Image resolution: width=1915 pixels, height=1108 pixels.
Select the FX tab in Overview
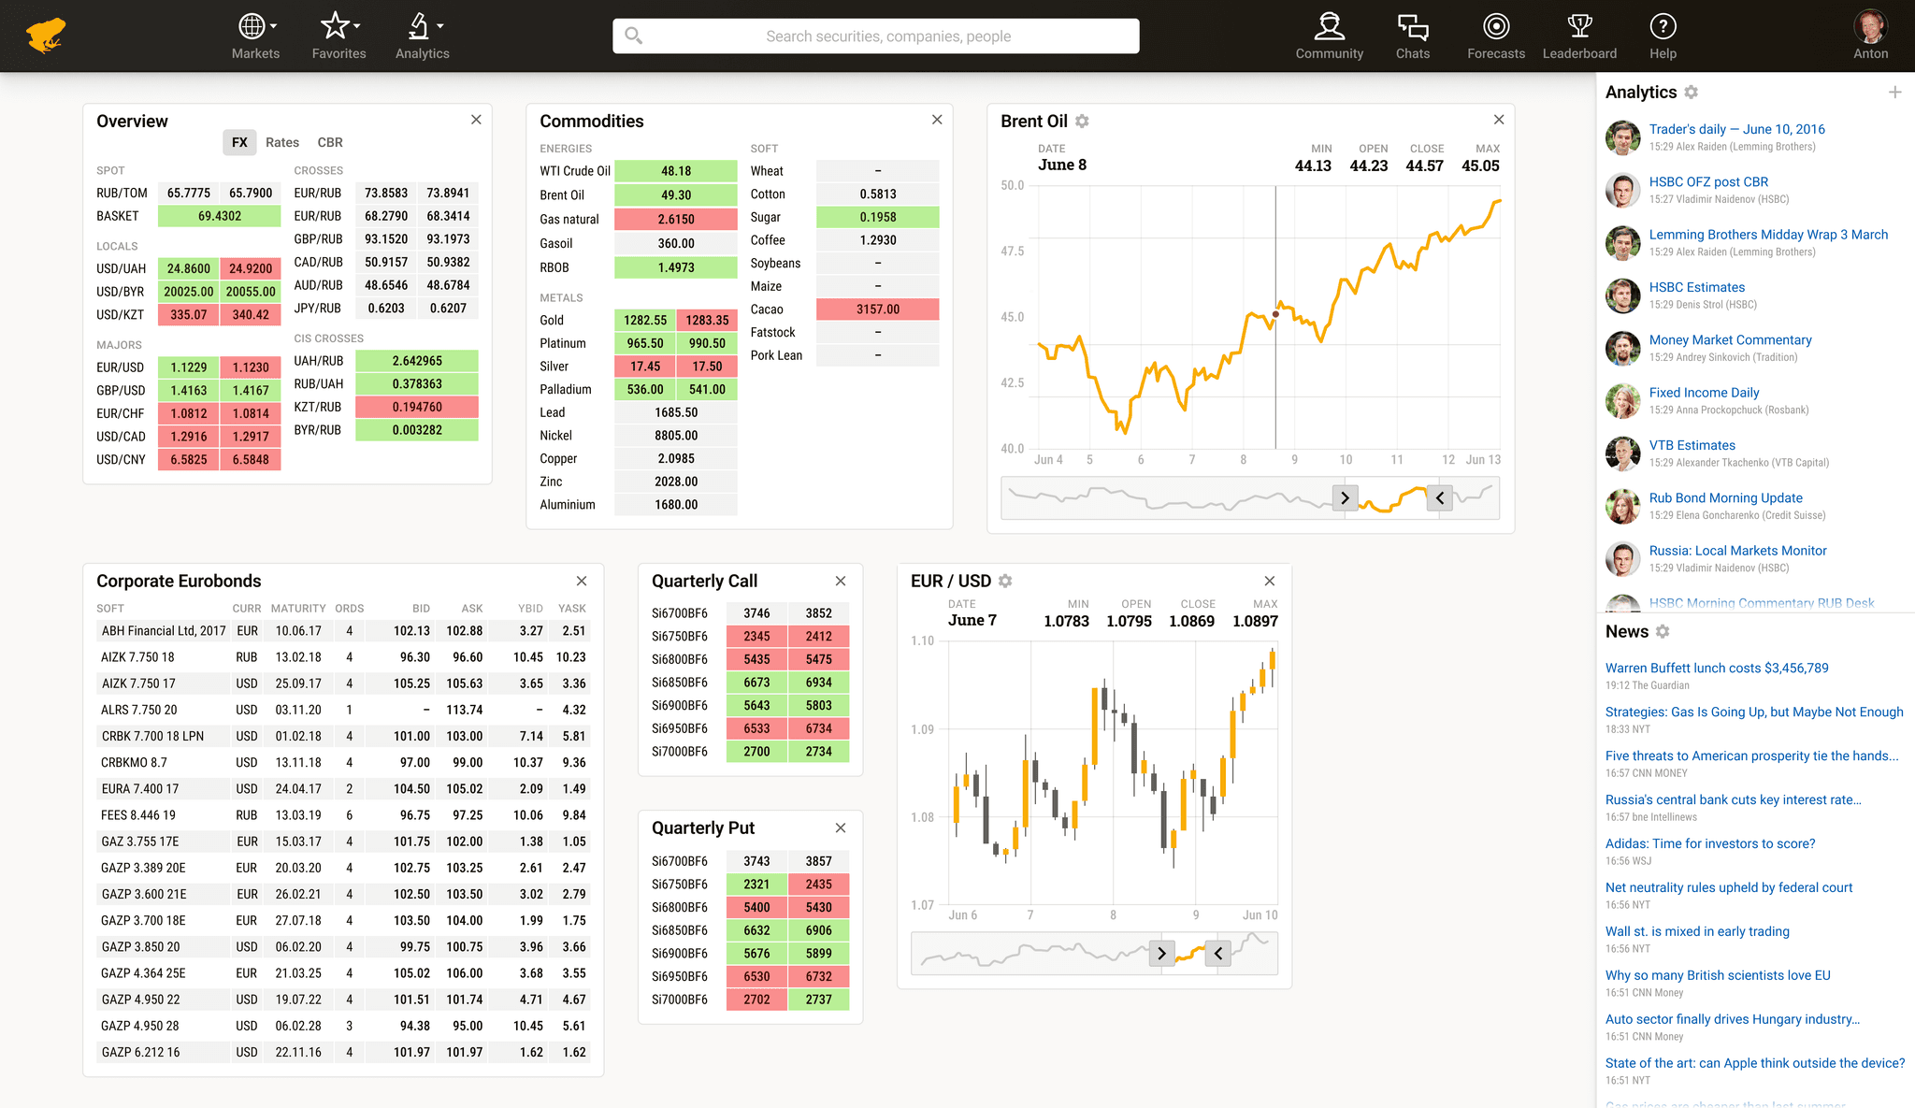(x=239, y=142)
